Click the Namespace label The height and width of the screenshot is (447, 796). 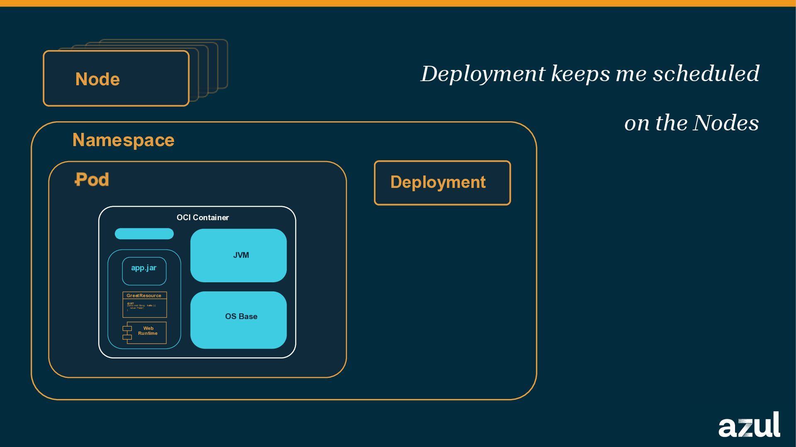(x=123, y=140)
